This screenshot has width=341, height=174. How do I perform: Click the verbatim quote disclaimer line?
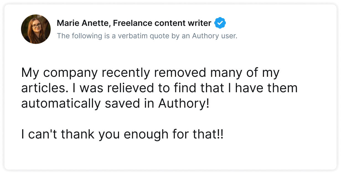[147, 36]
